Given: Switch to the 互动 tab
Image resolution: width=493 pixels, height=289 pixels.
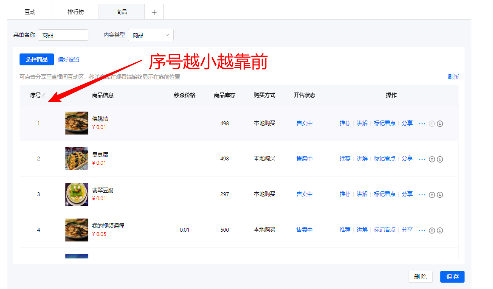Looking at the screenshot, I should coord(30,12).
